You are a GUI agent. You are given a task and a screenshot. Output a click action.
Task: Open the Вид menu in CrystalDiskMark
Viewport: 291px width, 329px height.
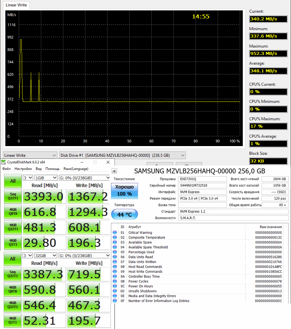click(39, 169)
